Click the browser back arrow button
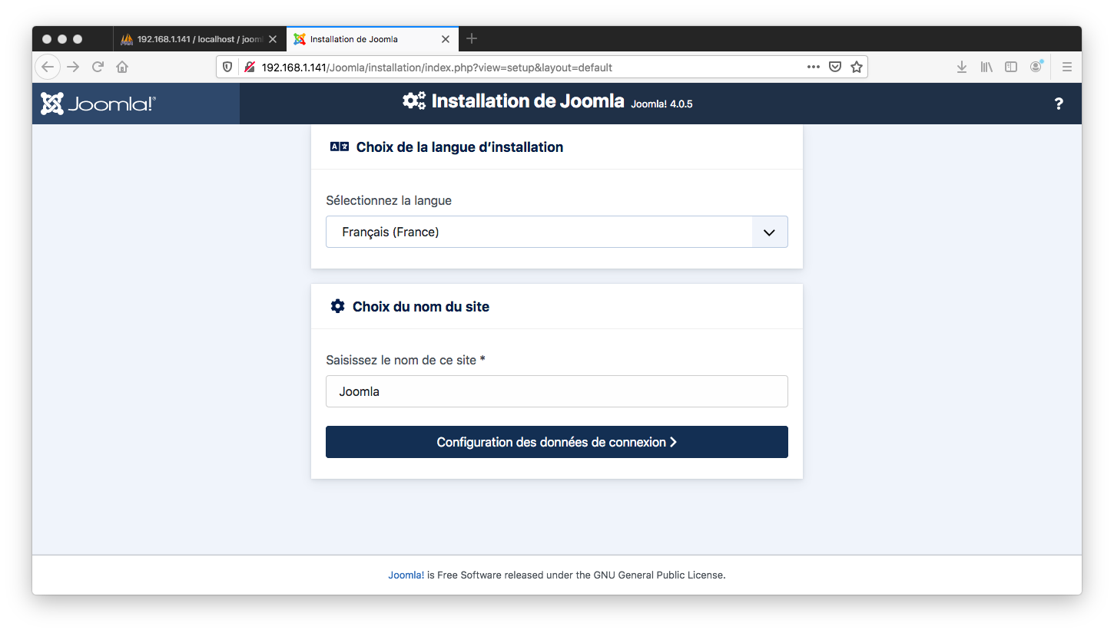 point(48,67)
